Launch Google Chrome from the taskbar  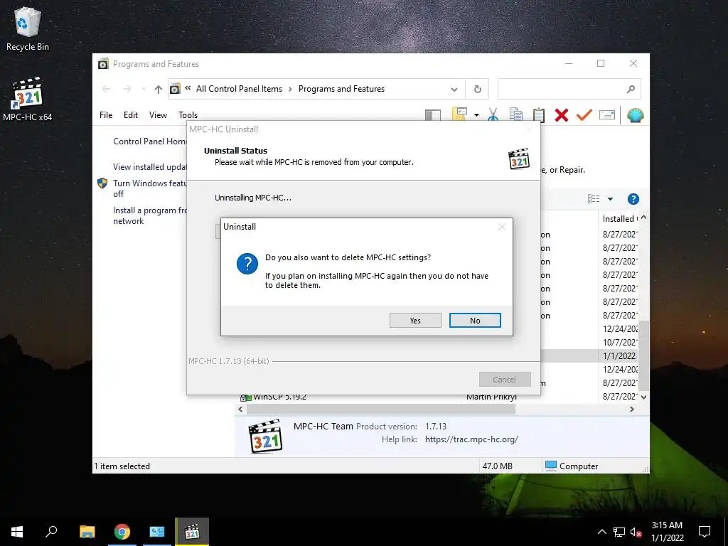[122, 532]
